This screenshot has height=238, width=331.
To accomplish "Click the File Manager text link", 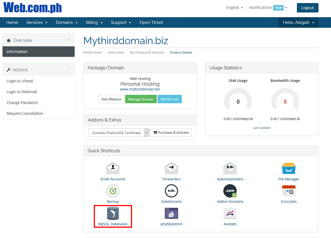I will click(x=289, y=179).
